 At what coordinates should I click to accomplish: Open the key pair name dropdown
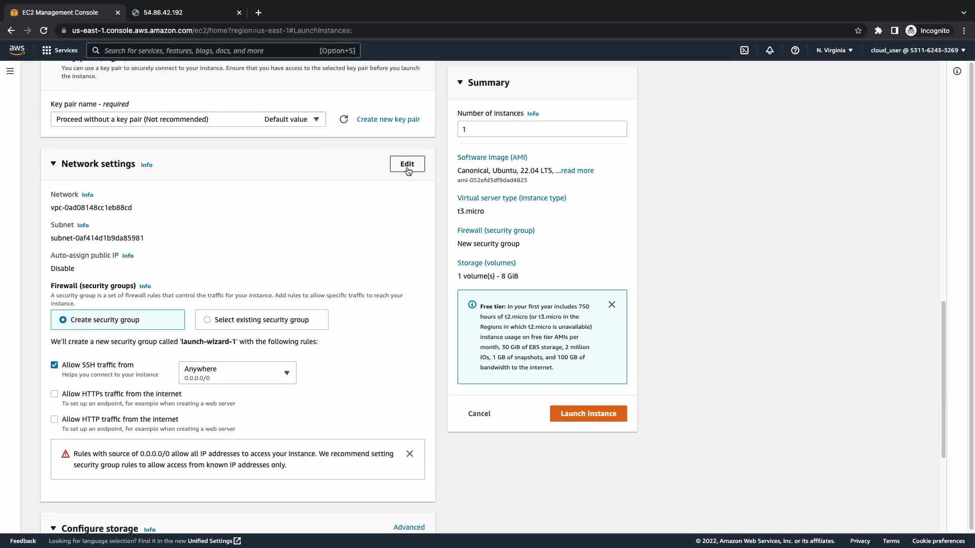click(x=188, y=119)
